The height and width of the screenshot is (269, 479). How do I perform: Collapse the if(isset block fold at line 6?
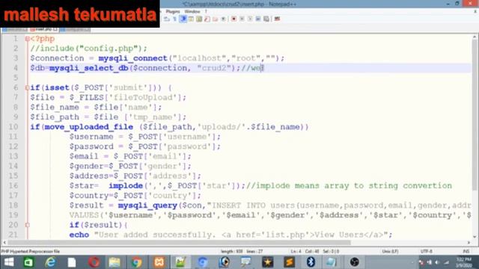point(27,88)
